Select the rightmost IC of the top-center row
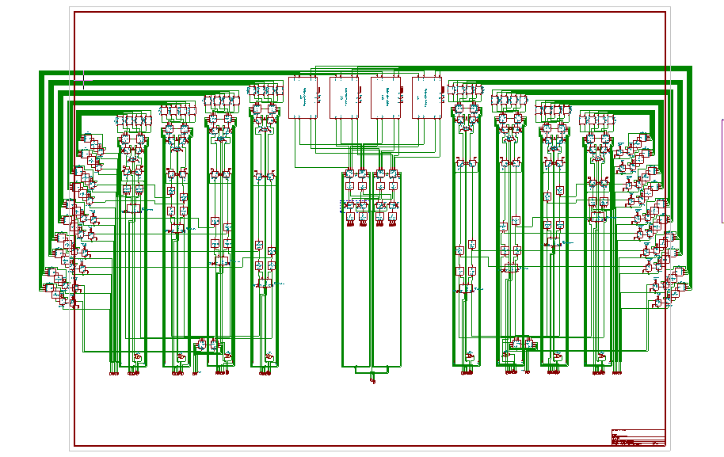This screenshot has height=457, width=724. click(426, 97)
